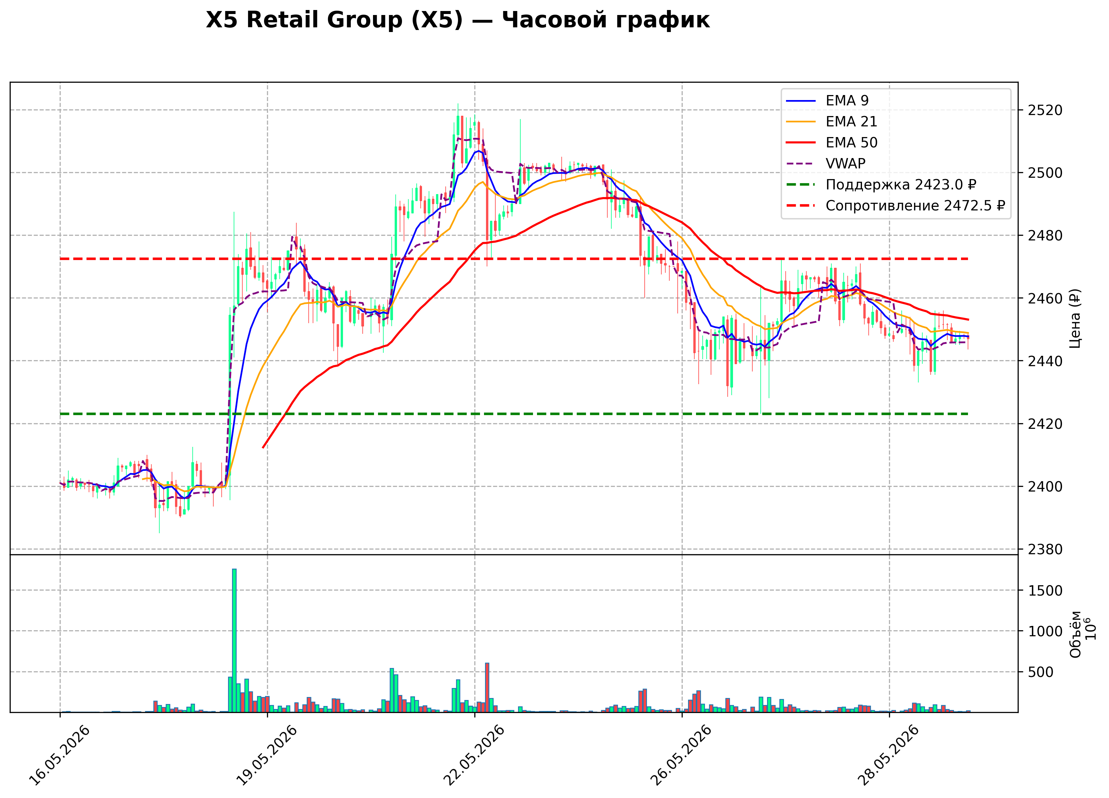Click the tallest volume bar above 1500
The width and height of the screenshot is (1109, 798).
point(234,641)
